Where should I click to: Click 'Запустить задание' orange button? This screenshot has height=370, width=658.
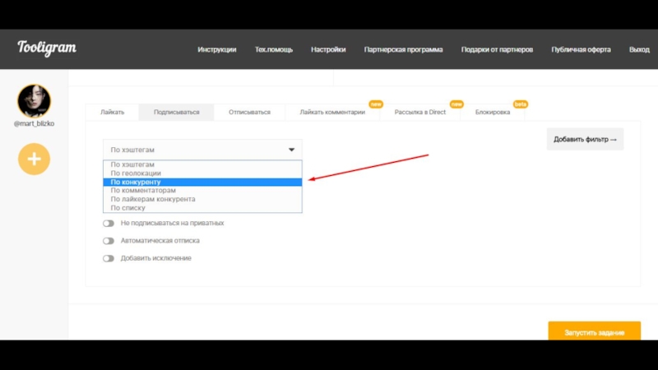(594, 332)
